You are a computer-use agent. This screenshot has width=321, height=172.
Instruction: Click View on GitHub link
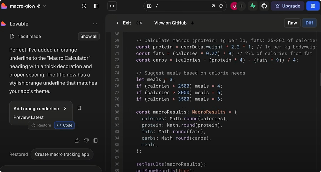click(x=170, y=23)
